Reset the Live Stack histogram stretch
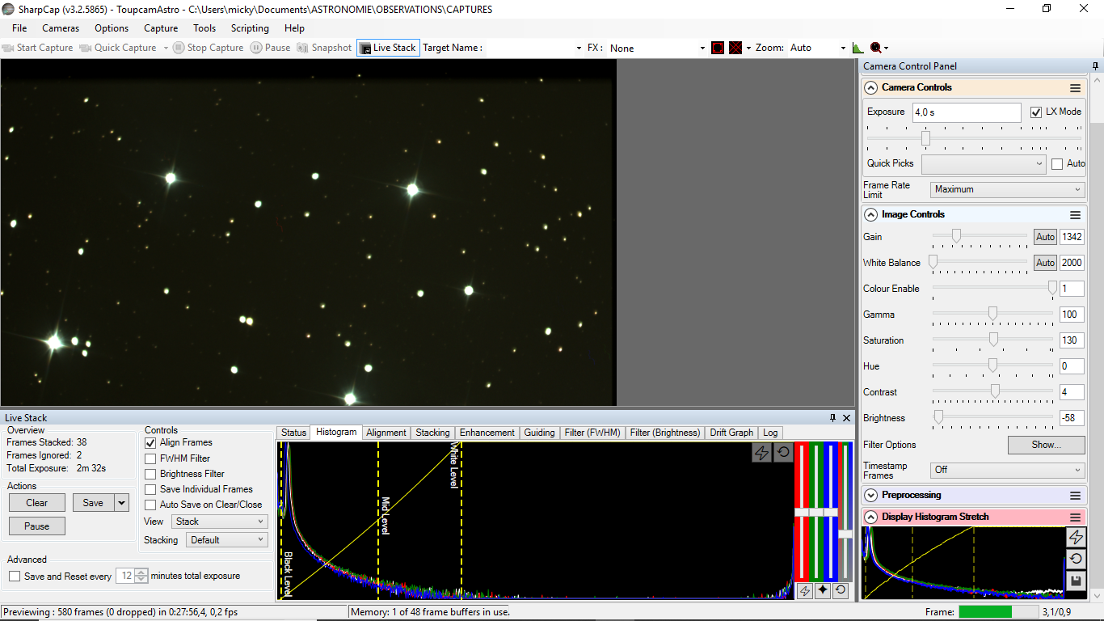This screenshot has width=1104, height=621. click(x=783, y=453)
